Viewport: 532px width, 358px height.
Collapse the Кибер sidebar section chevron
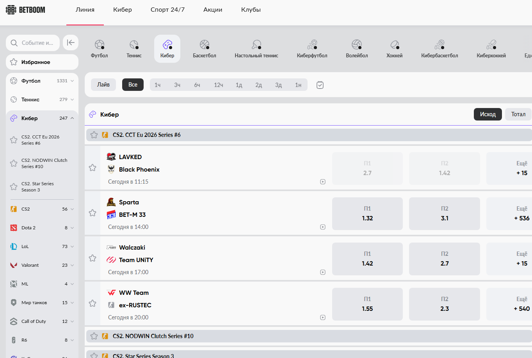coord(72,118)
